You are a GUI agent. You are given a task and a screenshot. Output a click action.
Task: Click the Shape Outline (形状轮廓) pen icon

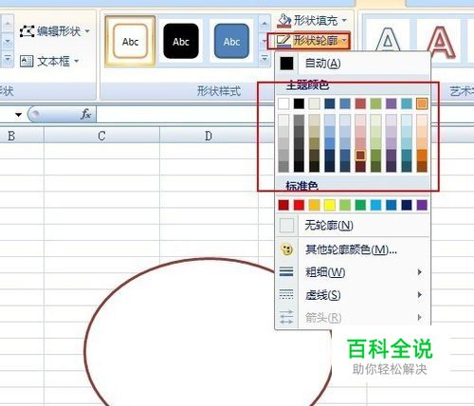(283, 41)
